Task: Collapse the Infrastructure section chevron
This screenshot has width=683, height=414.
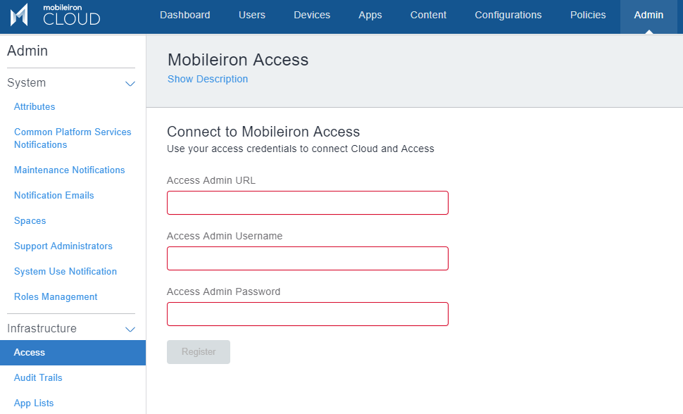Action: (x=130, y=329)
